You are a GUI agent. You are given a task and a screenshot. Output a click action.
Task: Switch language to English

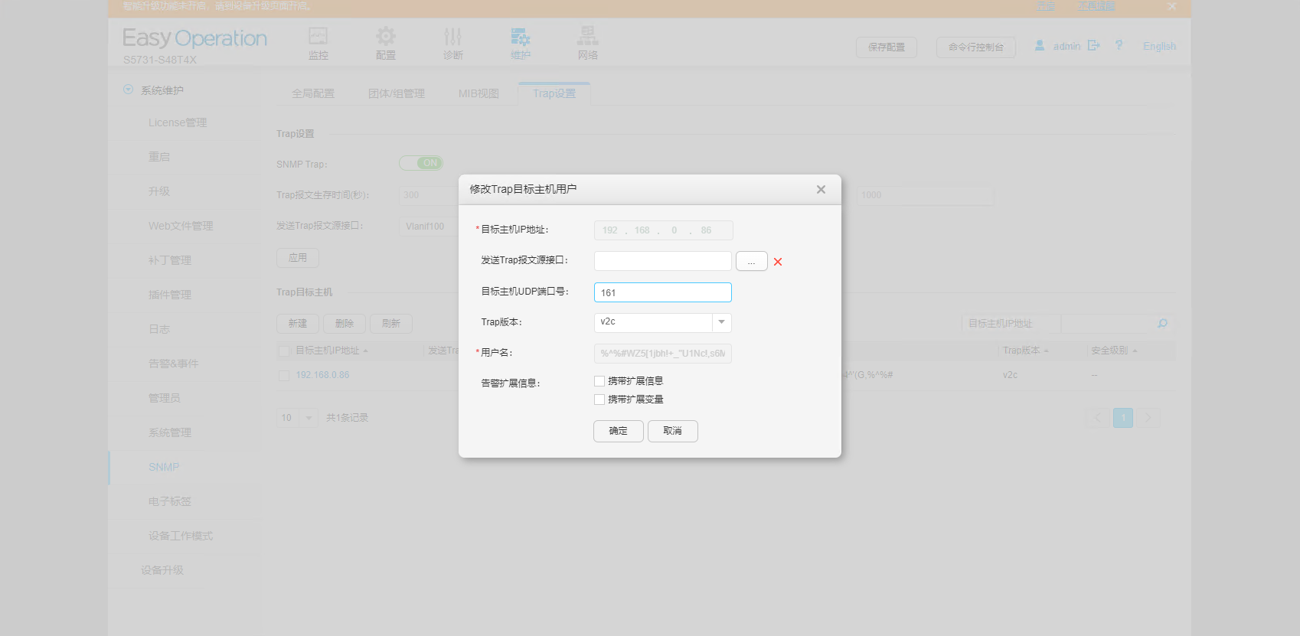click(x=1159, y=46)
